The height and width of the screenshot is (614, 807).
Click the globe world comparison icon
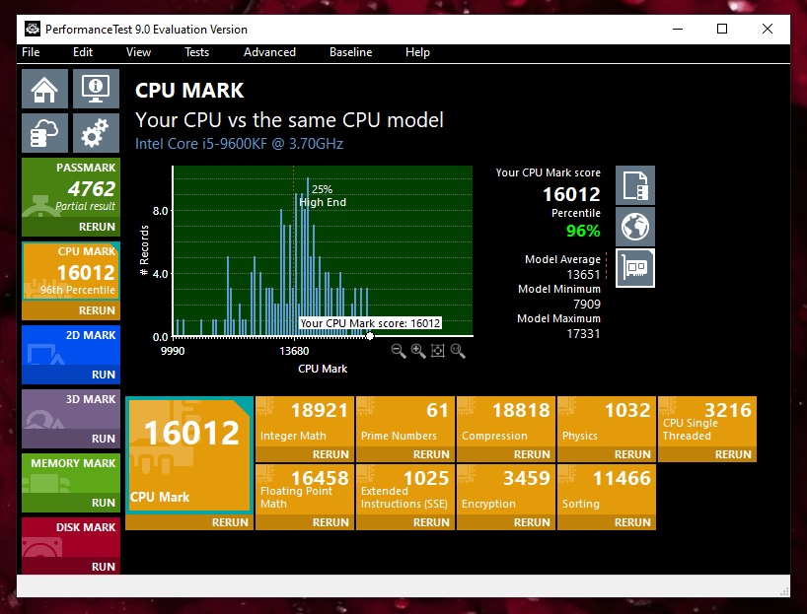tap(635, 227)
